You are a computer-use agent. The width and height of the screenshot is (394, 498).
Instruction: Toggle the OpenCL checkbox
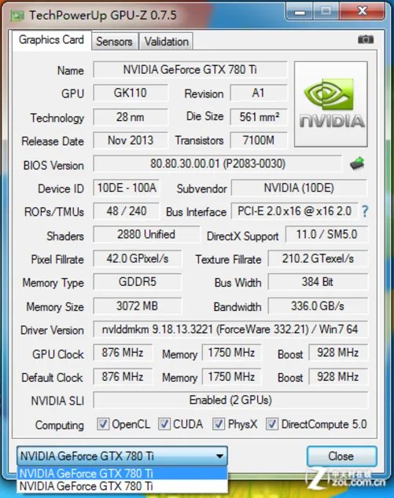pyautogui.click(x=102, y=424)
